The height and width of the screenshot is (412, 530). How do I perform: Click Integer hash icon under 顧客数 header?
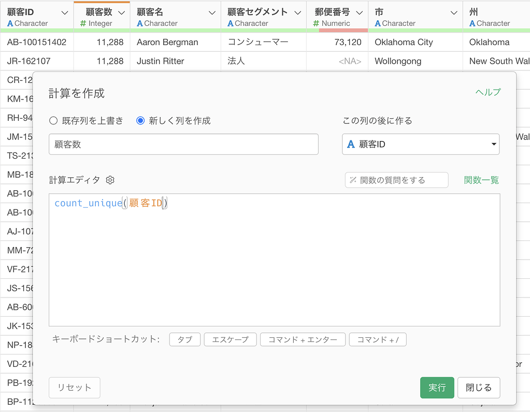(x=83, y=23)
